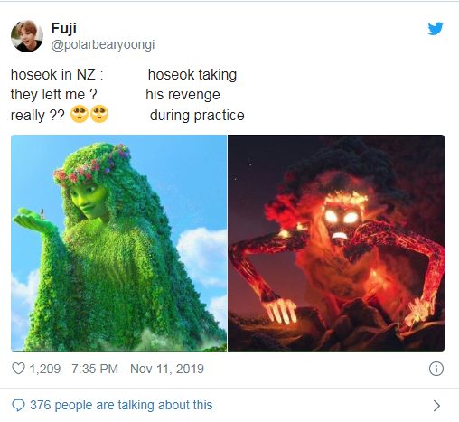
Task: View the red lava monster image
Action: [336, 243]
